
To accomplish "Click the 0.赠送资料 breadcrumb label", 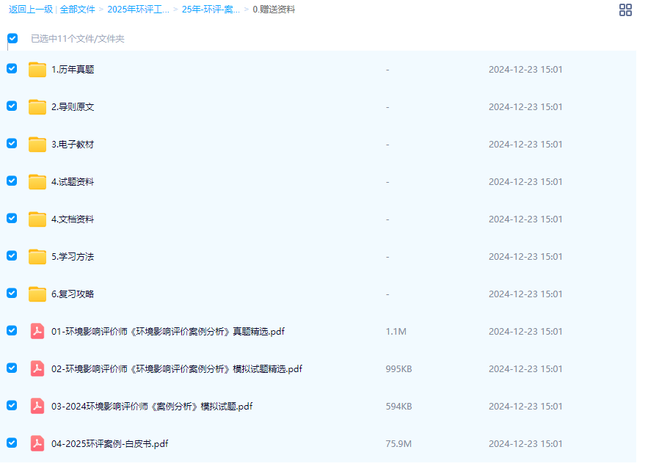I will [274, 10].
